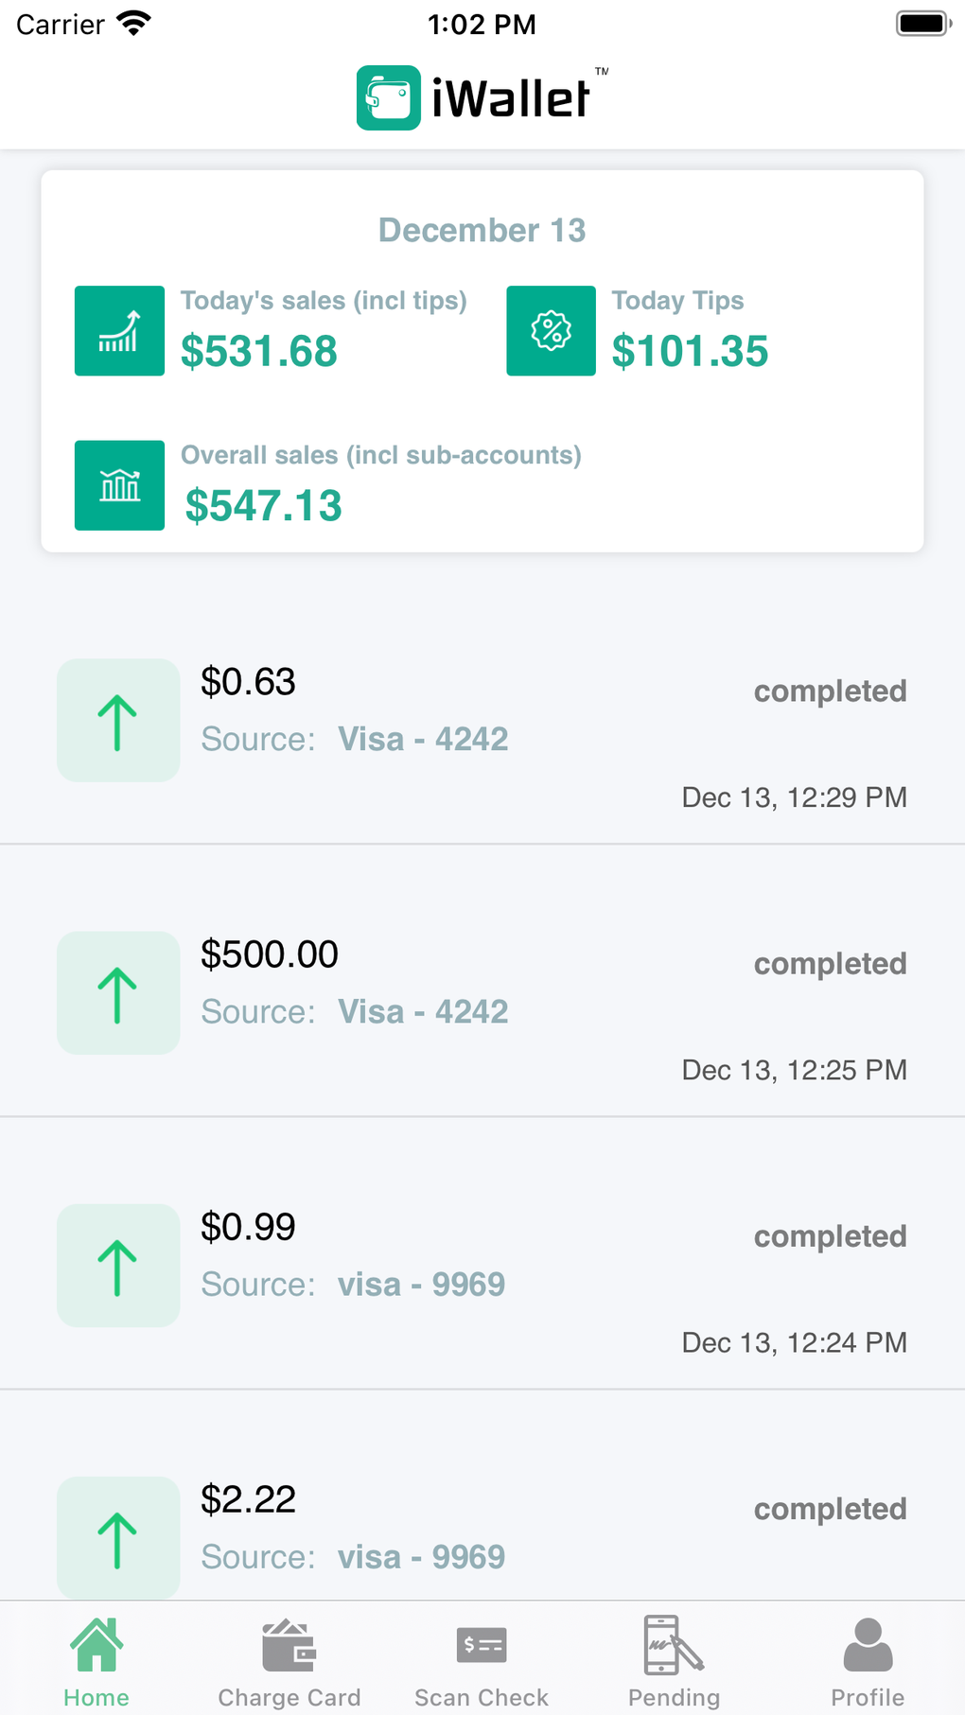Viewport: 965px width, 1715px height.
Task: Tap the arrow icon of $500.00 transaction
Action: point(118,993)
